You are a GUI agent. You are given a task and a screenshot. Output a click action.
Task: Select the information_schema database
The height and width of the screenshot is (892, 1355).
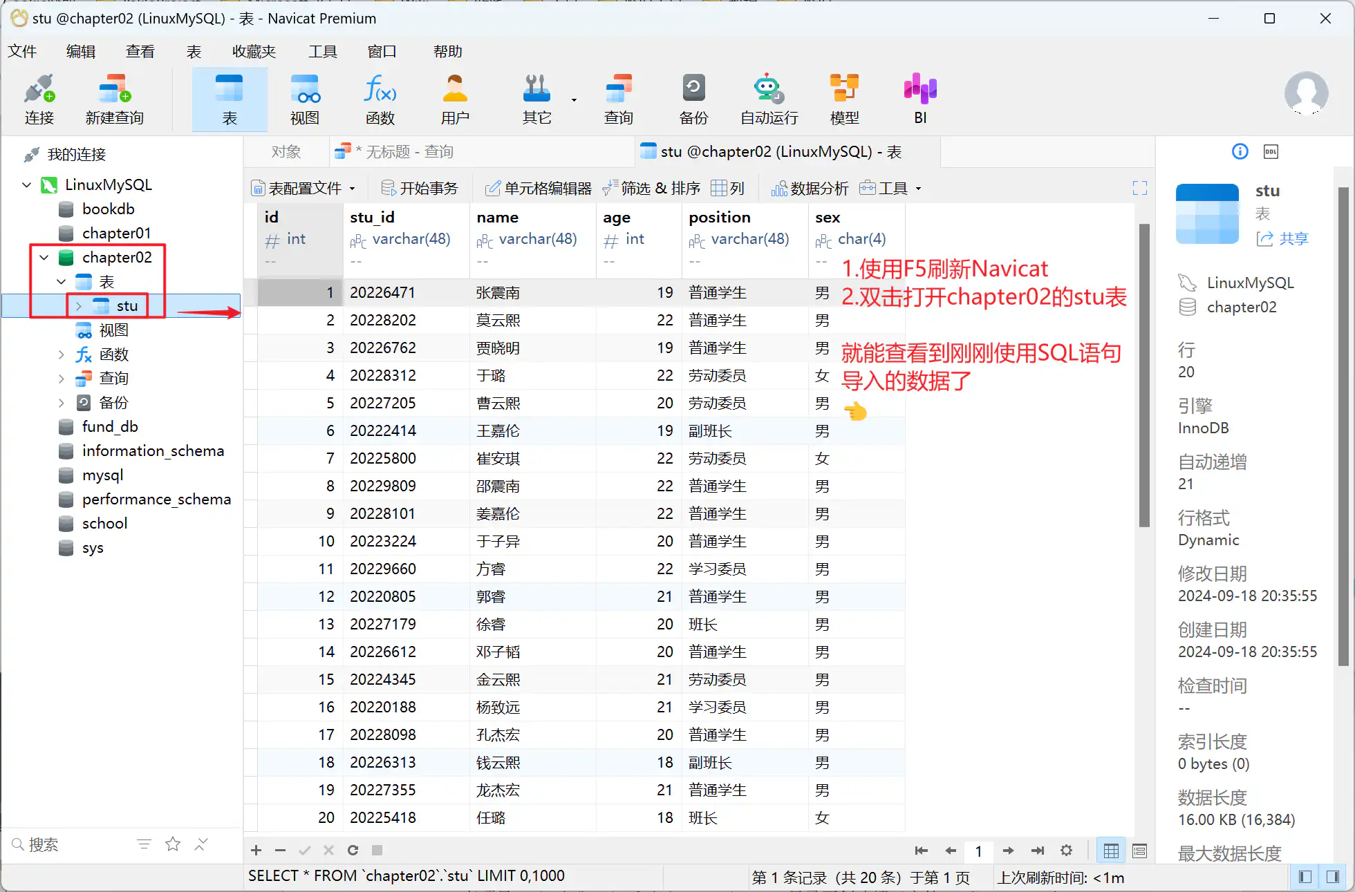click(153, 451)
